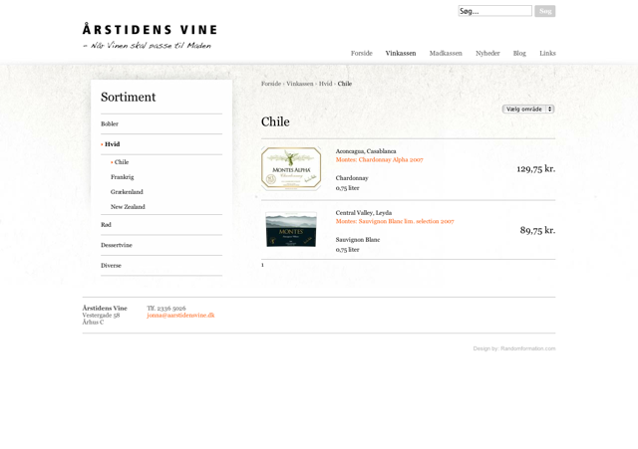Collapse the Hvid category in Sortiment

(112, 144)
